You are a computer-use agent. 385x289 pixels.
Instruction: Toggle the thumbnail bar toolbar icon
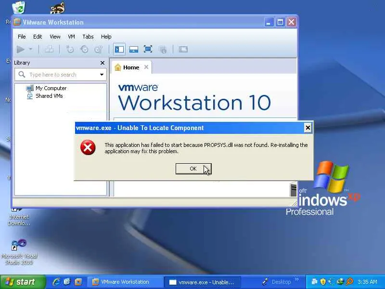(134, 50)
